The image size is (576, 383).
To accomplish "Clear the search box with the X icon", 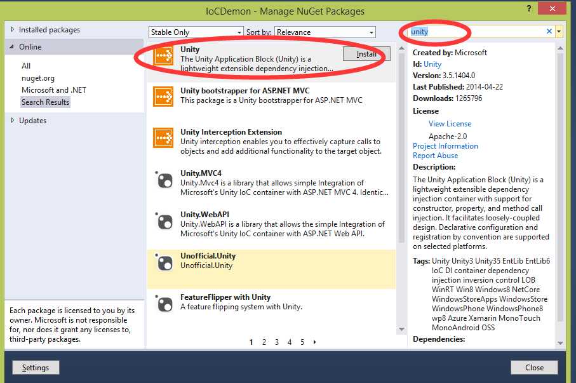I will (x=549, y=32).
